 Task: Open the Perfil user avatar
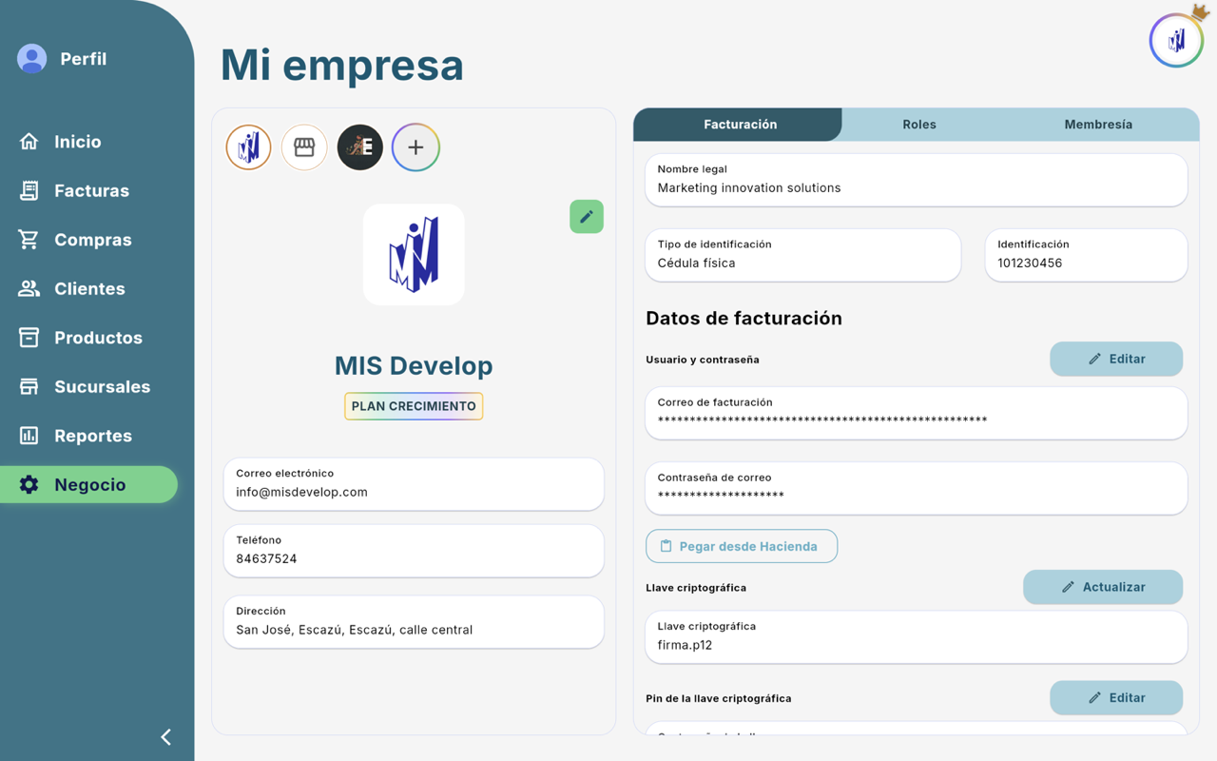click(32, 59)
